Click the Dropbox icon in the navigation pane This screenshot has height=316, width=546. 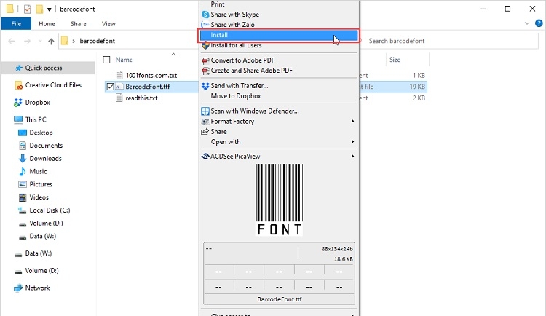(18, 103)
